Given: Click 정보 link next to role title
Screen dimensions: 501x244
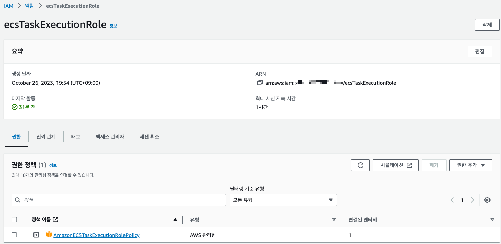Looking at the screenshot, I should (x=113, y=26).
